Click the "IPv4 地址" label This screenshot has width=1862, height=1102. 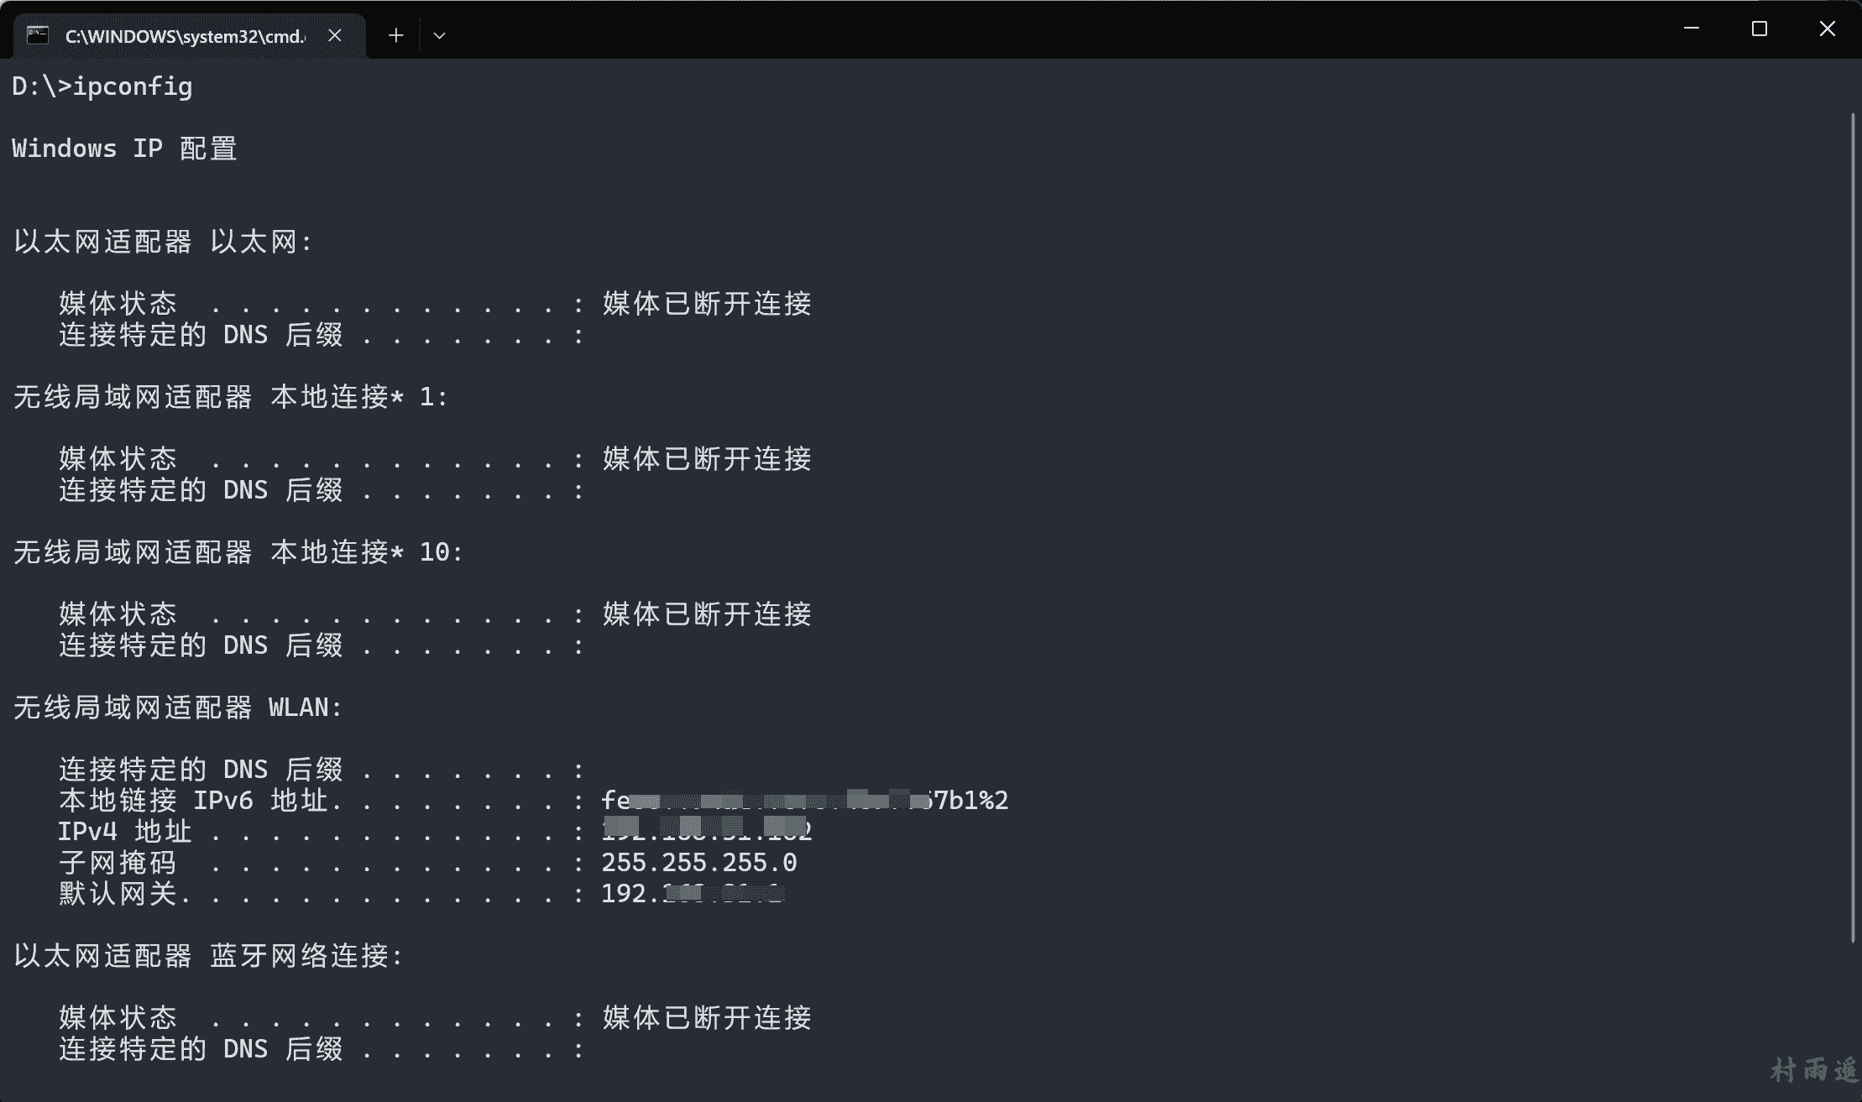pos(124,832)
